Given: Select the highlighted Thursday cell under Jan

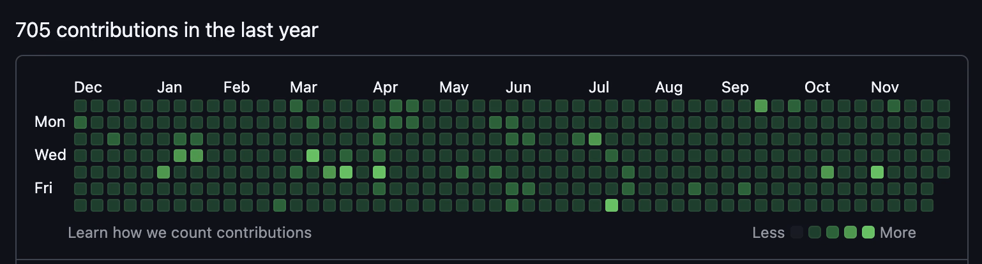Looking at the screenshot, I should tap(163, 172).
